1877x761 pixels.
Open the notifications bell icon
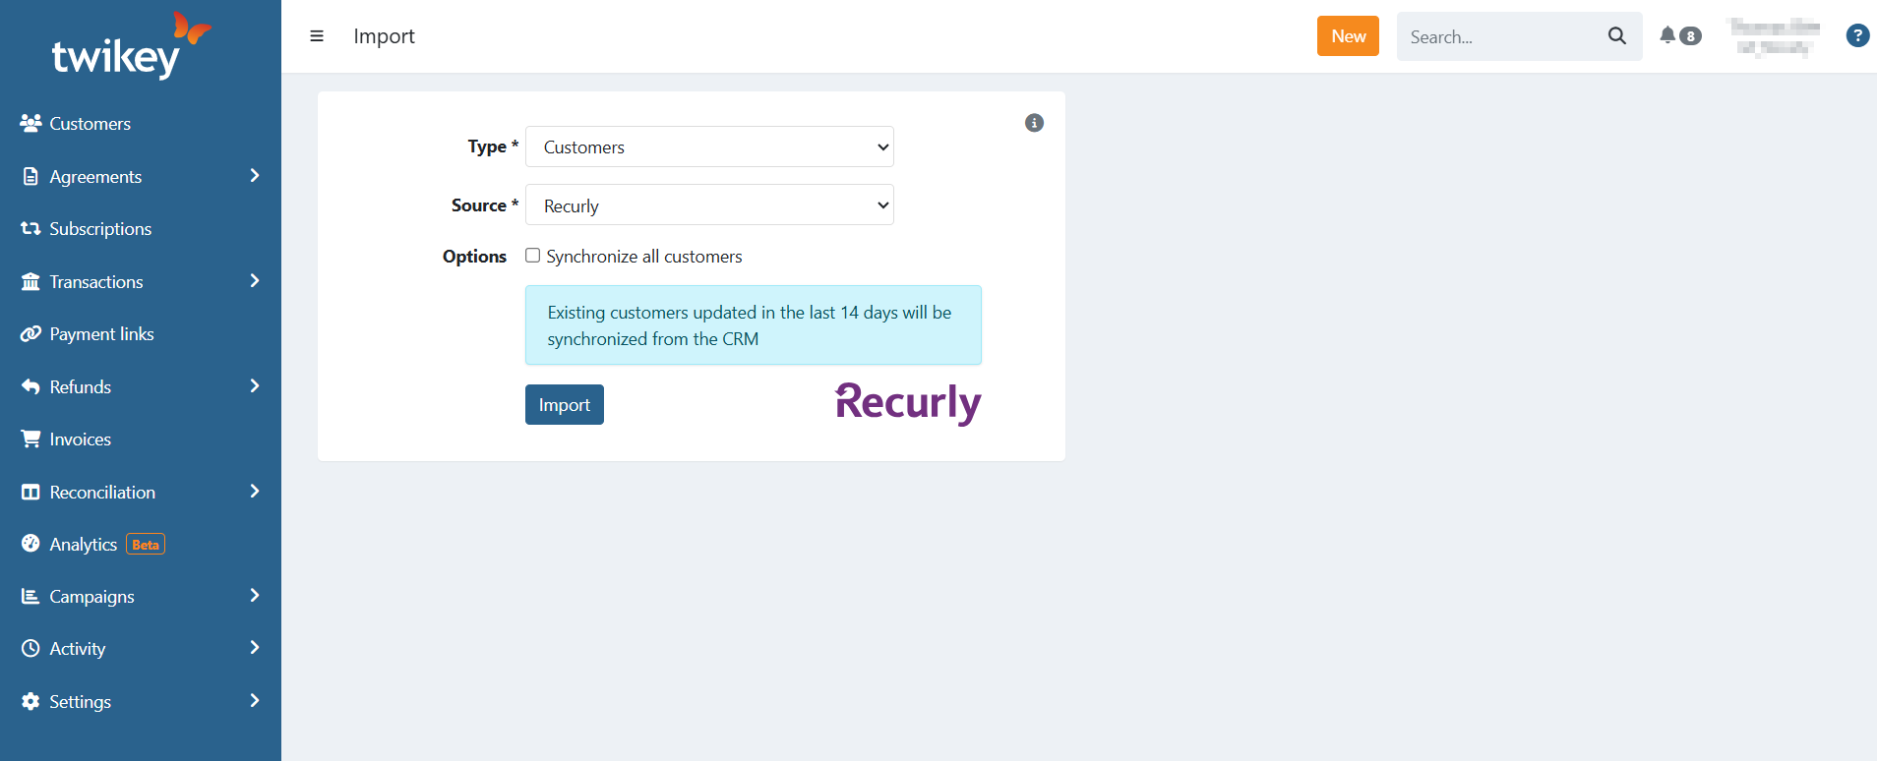1667,35
